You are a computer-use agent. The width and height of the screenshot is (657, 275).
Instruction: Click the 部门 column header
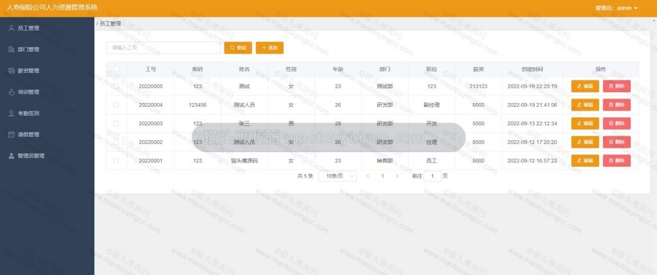click(385, 69)
